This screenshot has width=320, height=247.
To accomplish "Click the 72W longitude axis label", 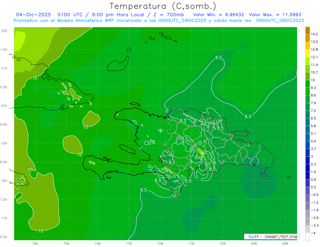I will tap(160, 243).
